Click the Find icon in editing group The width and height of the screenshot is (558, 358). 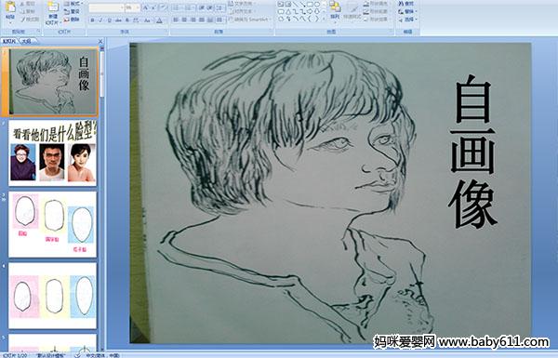[406, 4]
